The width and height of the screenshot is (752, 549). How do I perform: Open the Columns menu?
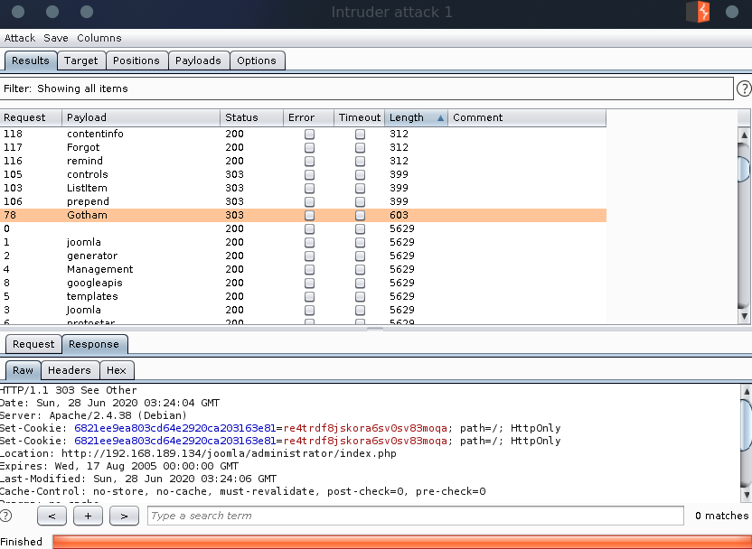99,38
